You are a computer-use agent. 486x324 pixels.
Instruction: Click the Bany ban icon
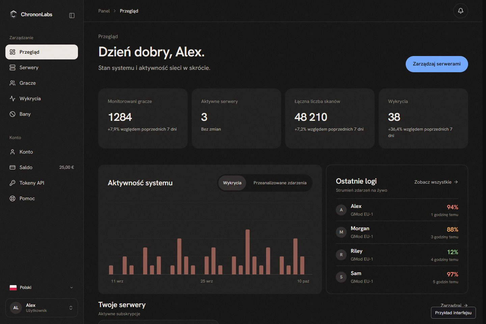pyautogui.click(x=12, y=114)
